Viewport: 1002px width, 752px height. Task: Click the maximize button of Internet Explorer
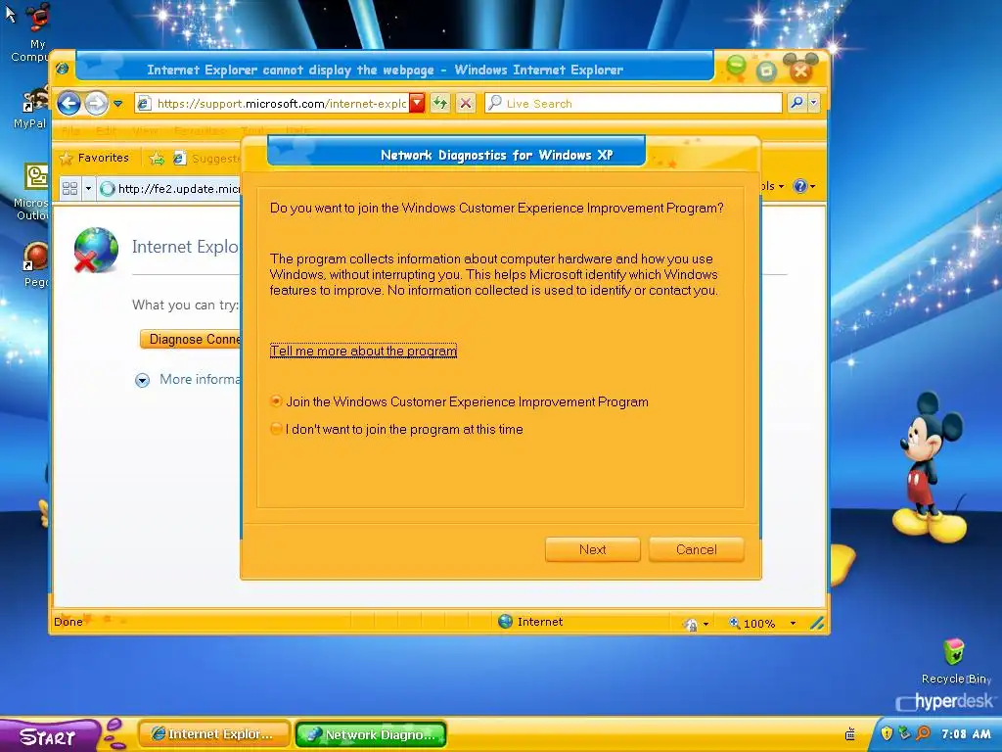[766, 70]
